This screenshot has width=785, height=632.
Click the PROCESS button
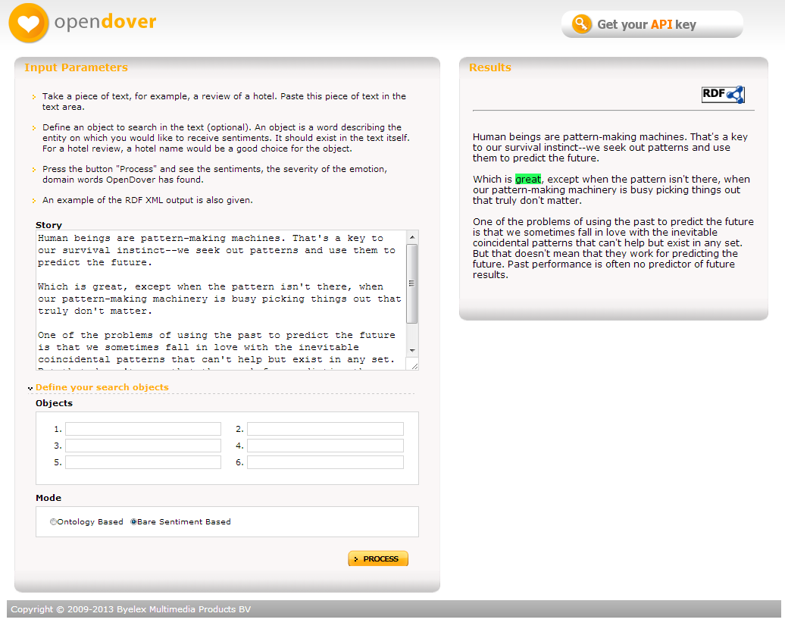(x=378, y=558)
